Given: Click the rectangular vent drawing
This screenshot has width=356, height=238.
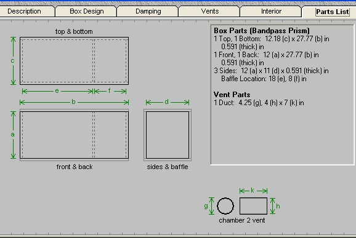Looking at the screenshot, I should tap(253, 206).
